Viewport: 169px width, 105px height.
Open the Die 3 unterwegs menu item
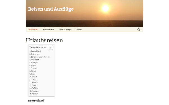tap(65, 30)
